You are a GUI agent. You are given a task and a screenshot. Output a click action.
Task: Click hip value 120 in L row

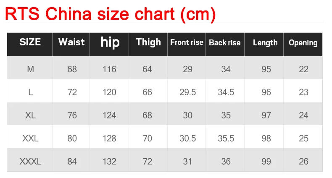point(109,92)
